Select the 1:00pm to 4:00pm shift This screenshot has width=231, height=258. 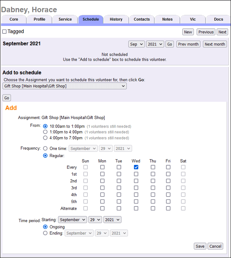pyautogui.click(x=45, y=132)
